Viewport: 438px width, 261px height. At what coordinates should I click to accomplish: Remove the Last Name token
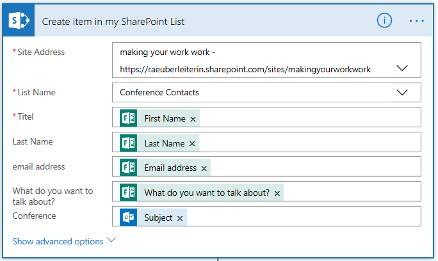[x=192, y=144]
